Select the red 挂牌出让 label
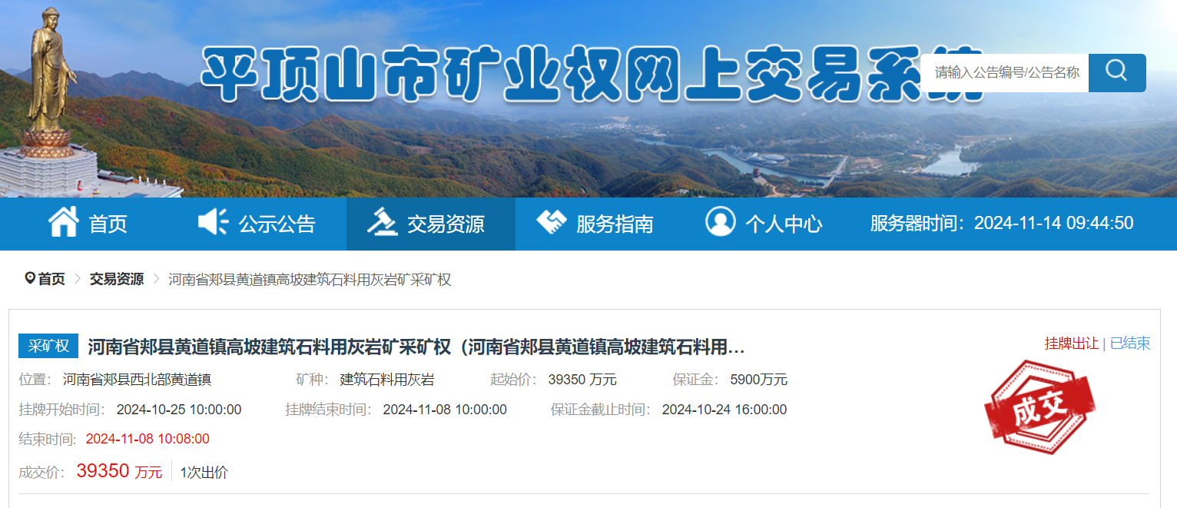The width and height of the screenshot is (1177, 508). [1071, 344]
